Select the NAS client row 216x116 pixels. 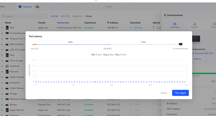point(80,28)
